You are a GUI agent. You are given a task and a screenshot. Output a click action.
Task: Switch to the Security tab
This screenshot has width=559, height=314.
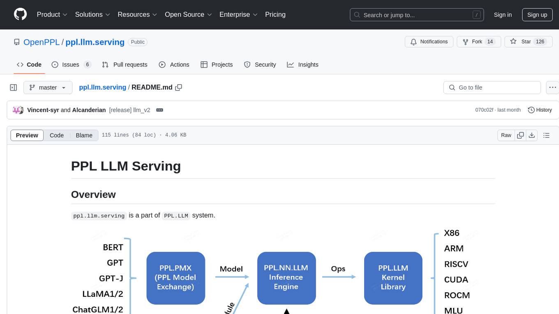coord(260,65)
